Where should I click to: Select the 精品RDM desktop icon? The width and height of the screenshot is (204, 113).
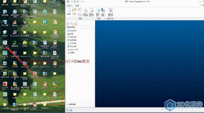click(45, 23)
